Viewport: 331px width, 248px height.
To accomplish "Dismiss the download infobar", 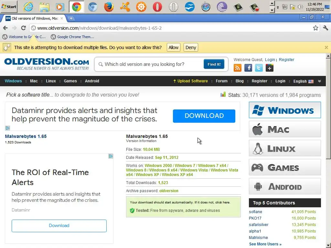I will pos(326,47).
